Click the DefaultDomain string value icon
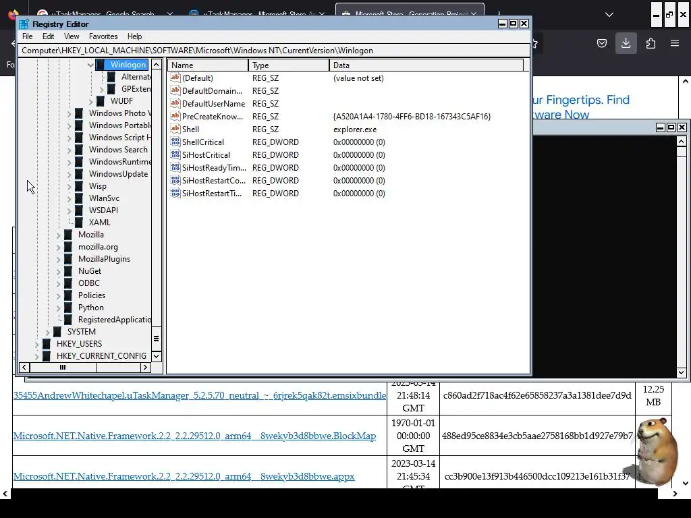 click(x=175, y=91)
